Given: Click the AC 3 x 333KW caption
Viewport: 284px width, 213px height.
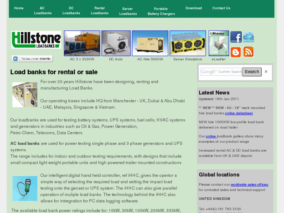Looking at the screenshot, I should click(x=82, y=59).
